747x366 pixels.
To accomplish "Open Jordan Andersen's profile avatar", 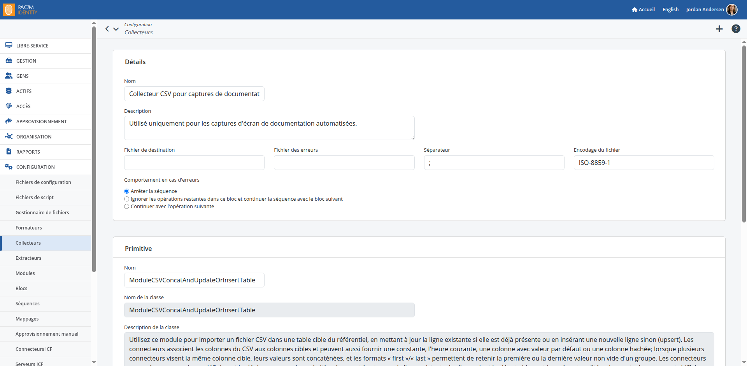I will 732,10.
